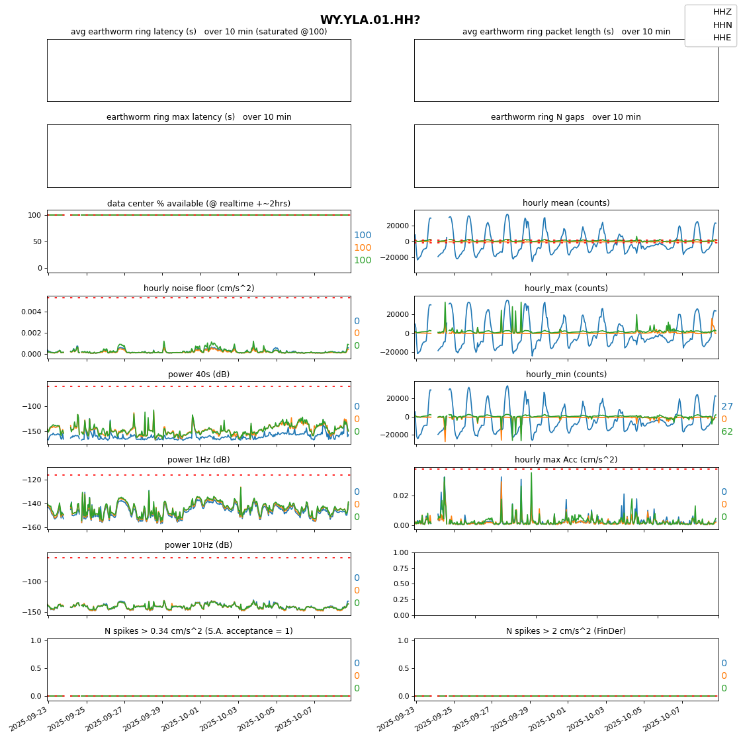Click the blue 27 value beside hourly_min
Screen dimensions: 741x741
click(726, 407)
